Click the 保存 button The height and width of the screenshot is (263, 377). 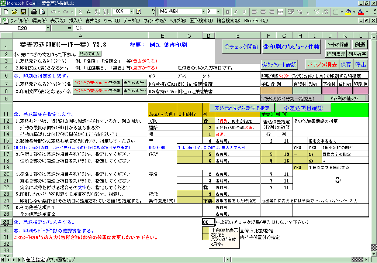point(346,65)
